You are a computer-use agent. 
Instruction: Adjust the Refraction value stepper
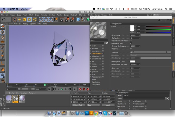[x=139, y=38]
